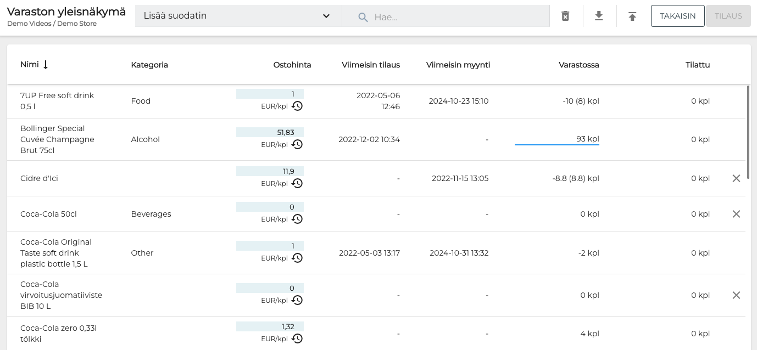Sort by the Varastossa column header
The width and height of the screenshot is (757, 350).
(578, 65)
